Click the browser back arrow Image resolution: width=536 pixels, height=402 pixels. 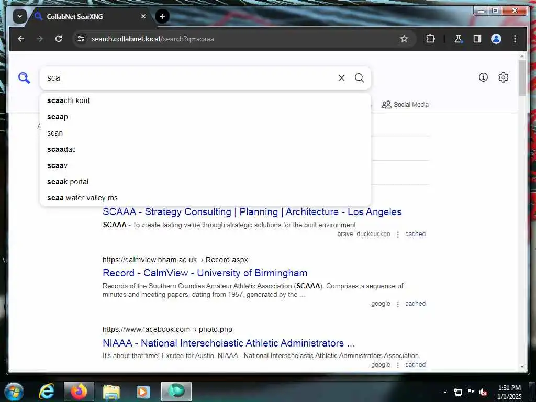[x=21, y=39]
